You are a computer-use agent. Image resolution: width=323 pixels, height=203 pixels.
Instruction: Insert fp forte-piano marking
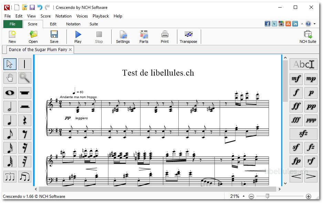296,162
